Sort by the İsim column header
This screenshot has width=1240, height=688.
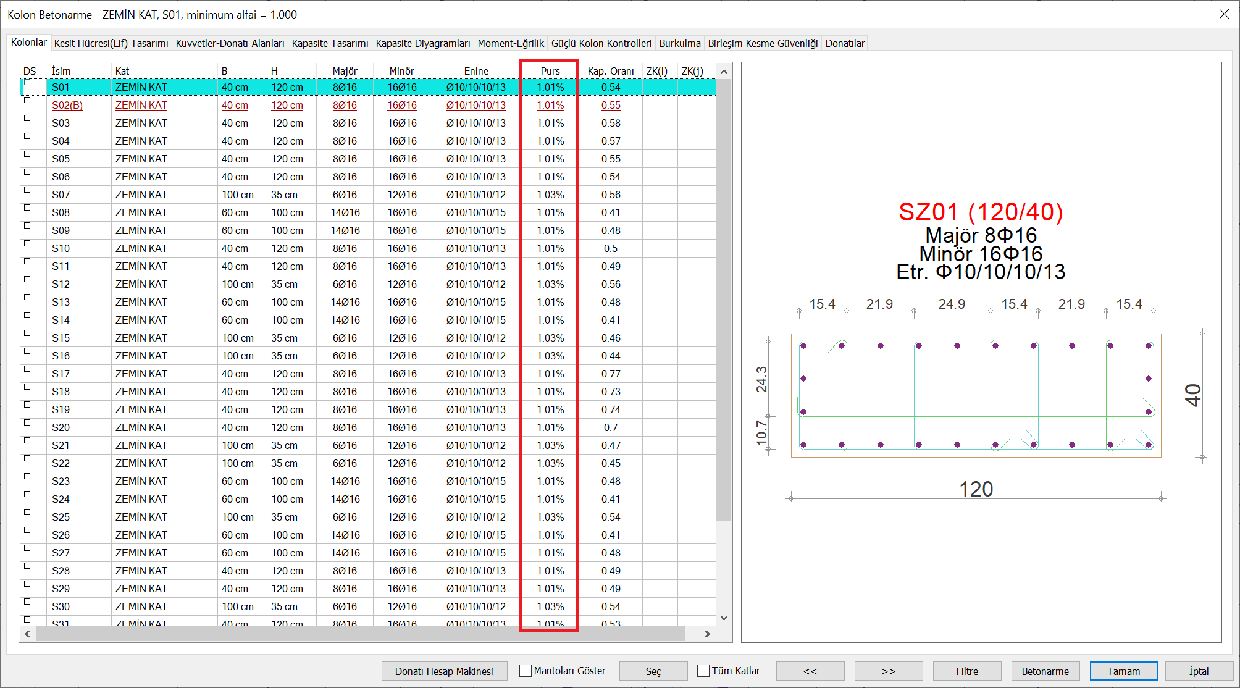point(79,71)
